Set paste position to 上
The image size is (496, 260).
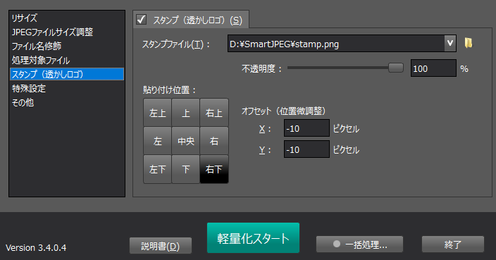click(x=186, y=113)
